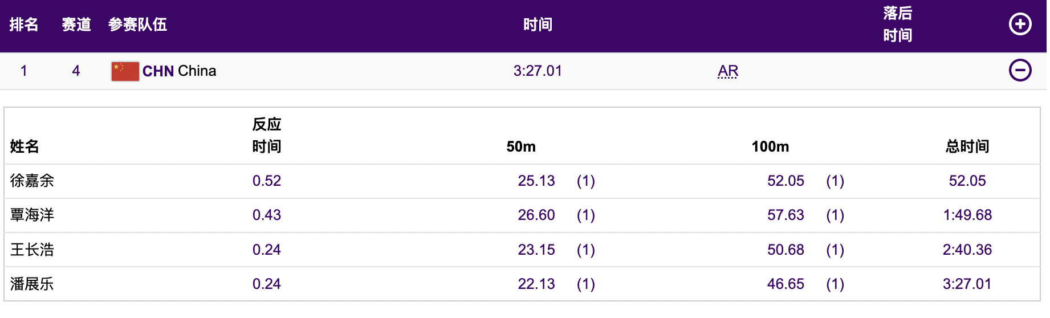Click the CHN China team name
The image size is (1050, 318).
pyautogui.click(x=179, y=71)
